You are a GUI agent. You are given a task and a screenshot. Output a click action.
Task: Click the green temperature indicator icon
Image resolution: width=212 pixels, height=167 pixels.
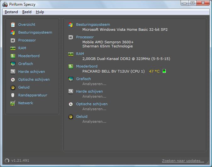(x=164, y=71)
